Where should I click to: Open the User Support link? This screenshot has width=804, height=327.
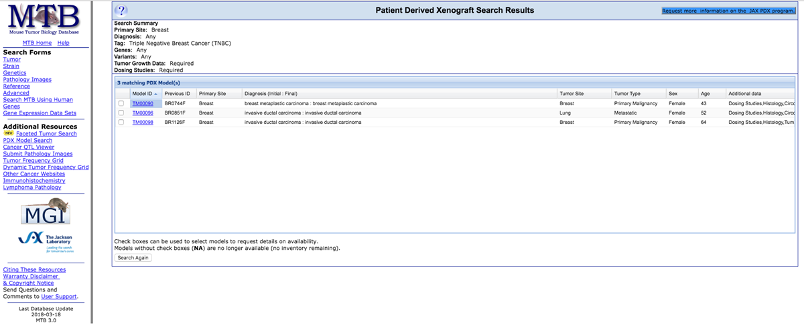[x=58, y=296]
